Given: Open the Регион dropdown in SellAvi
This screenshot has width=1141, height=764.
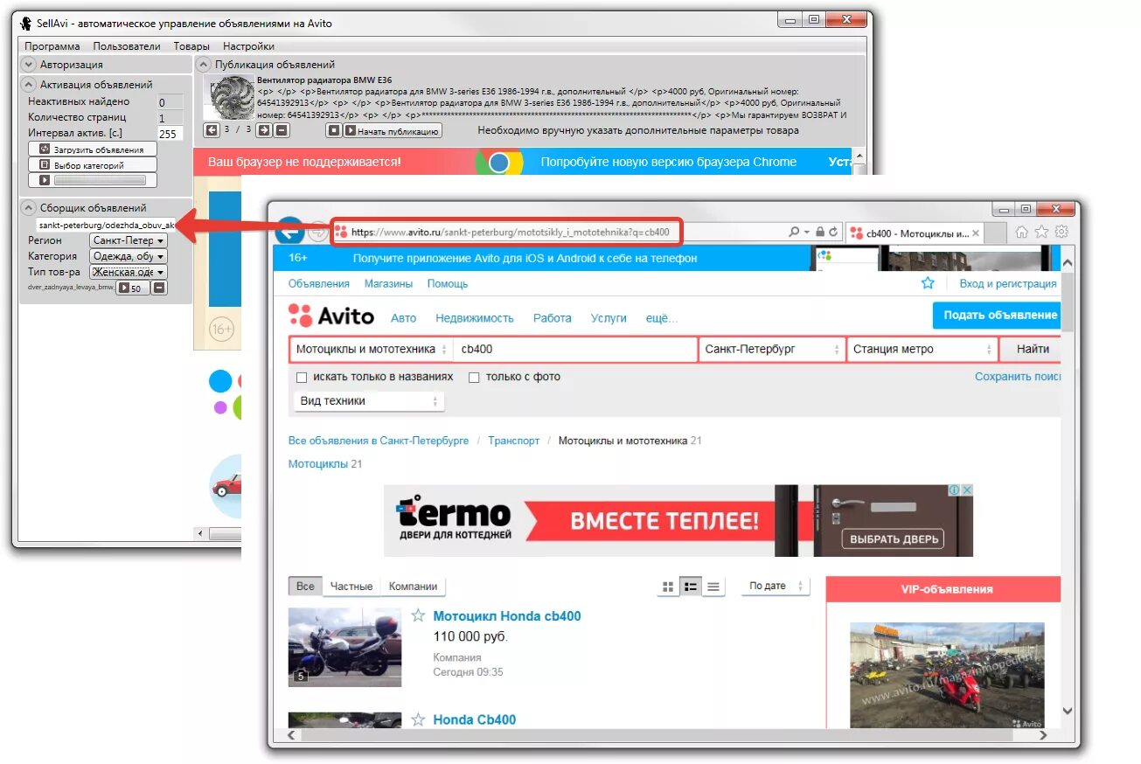Looking at the screenshot, I should tap(128, 240).
